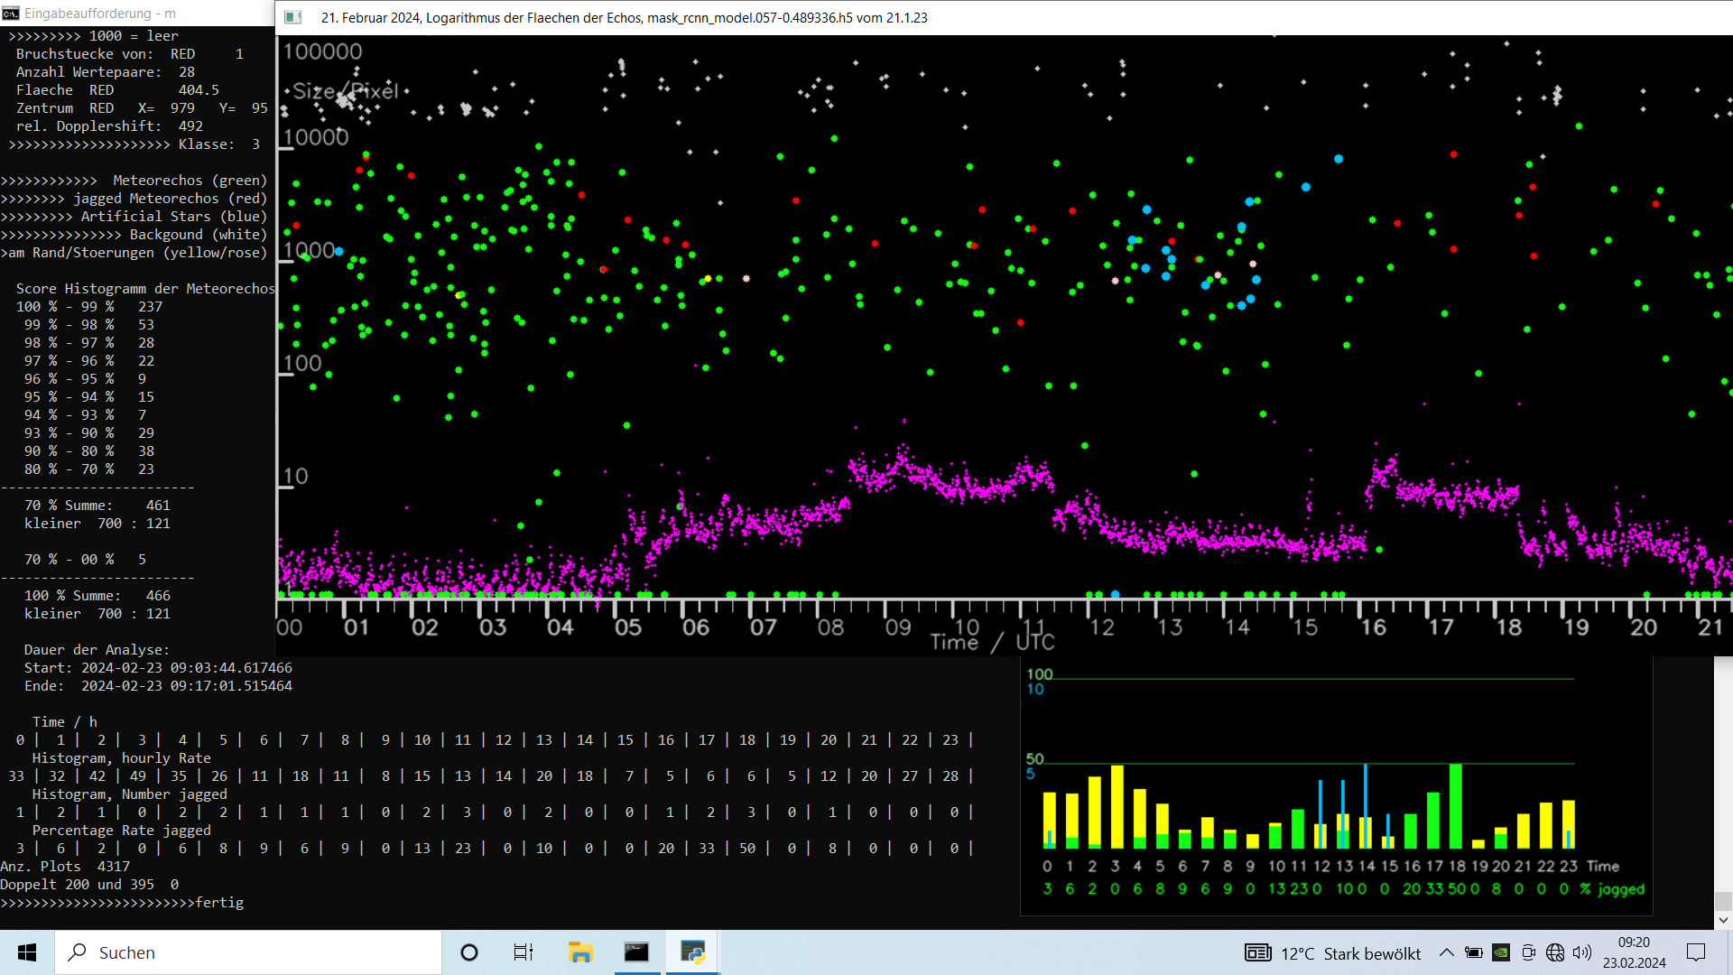The image size is (1733, 975).
Task: Click the '>>>fertig' console line
Action: point(122,903)
